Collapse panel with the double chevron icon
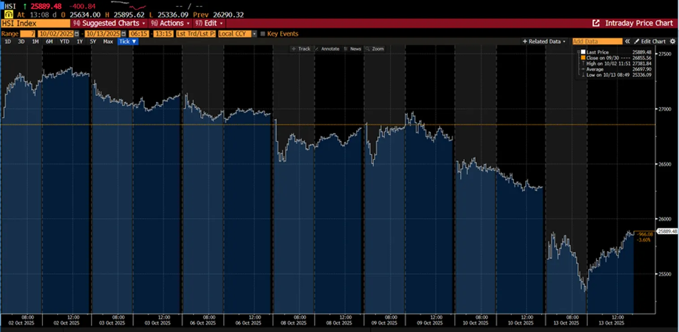 pyautogui.click(x=628, y=41)
